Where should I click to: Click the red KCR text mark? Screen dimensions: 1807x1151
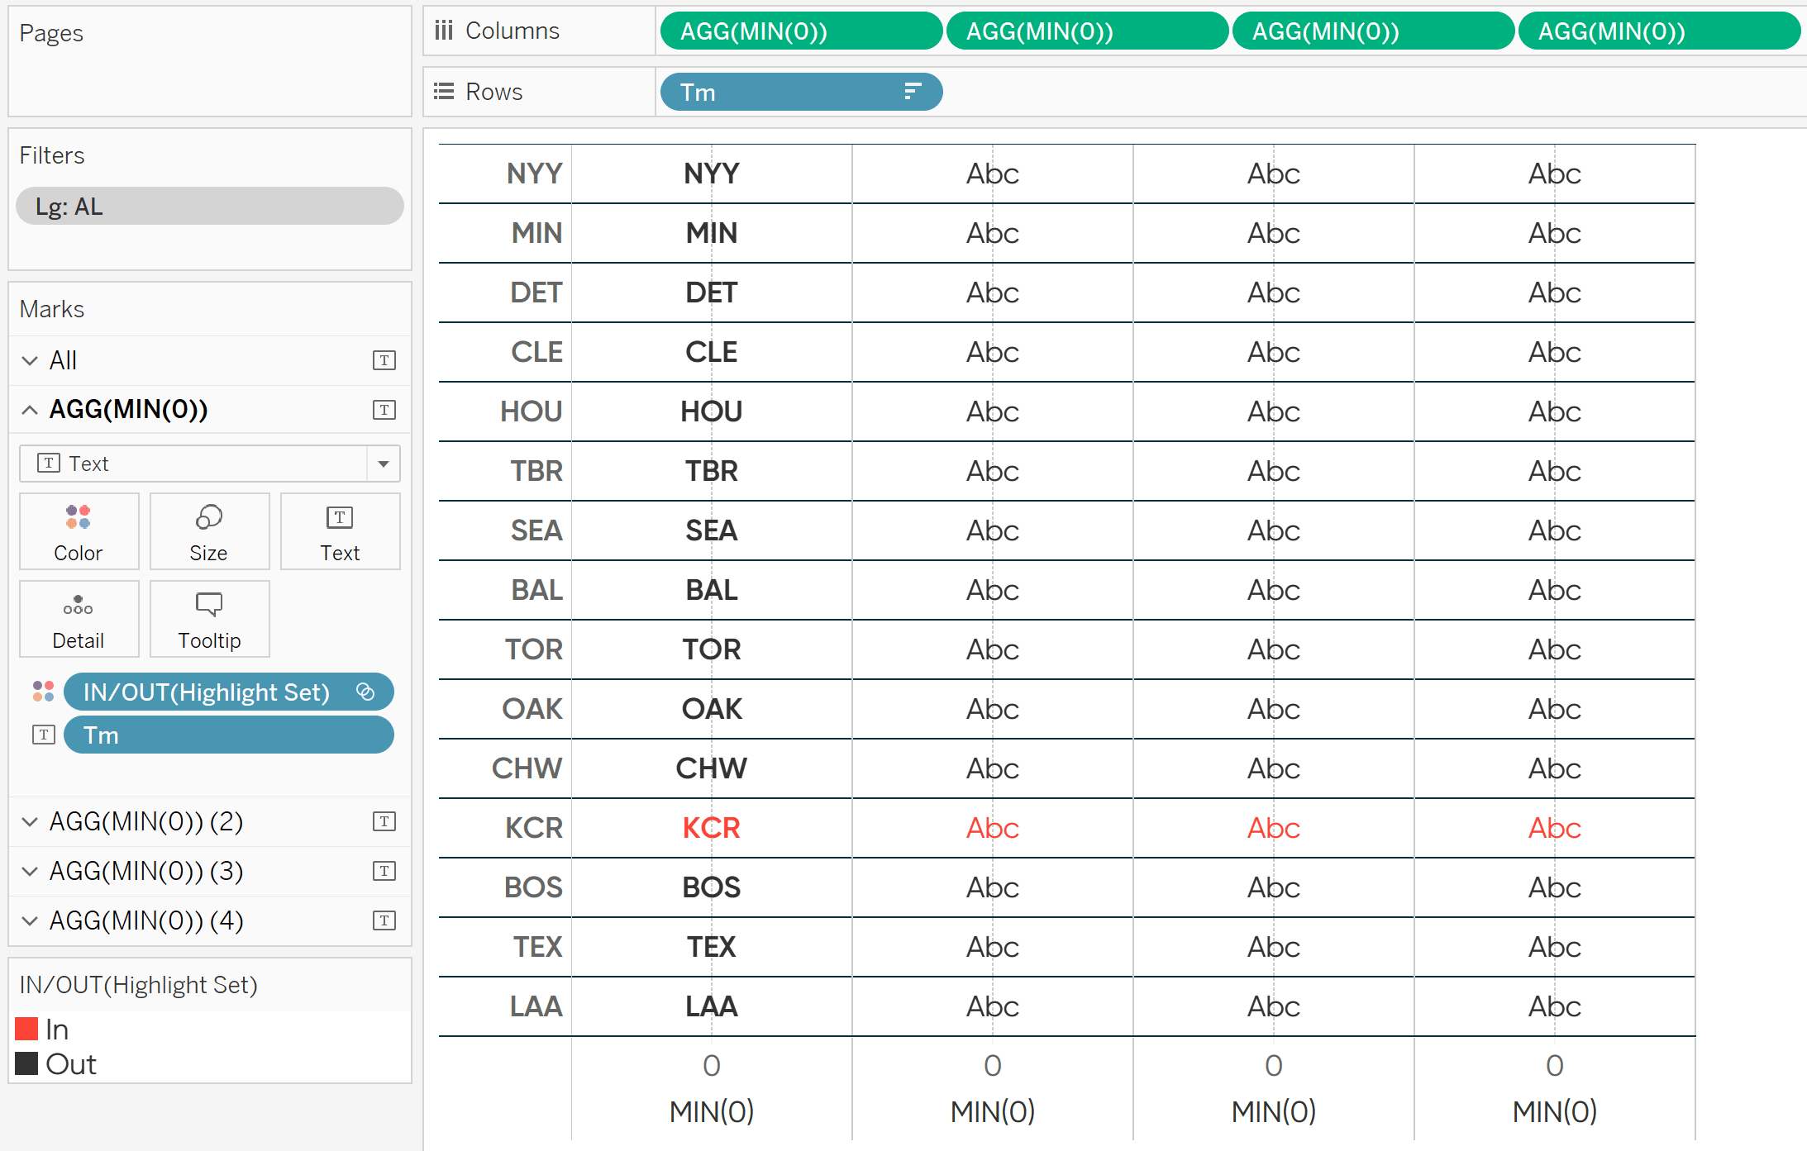pyautogui.click(x=712, y=828)
